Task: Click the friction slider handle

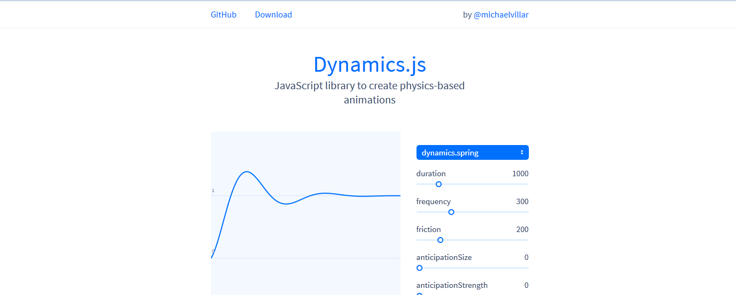Action: point(440,240)
